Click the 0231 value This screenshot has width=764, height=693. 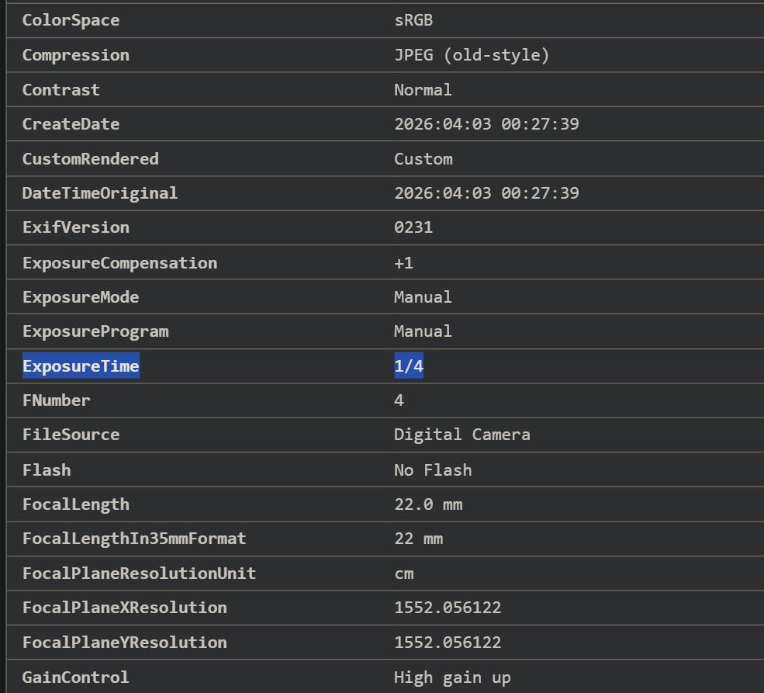pos(413,227)
